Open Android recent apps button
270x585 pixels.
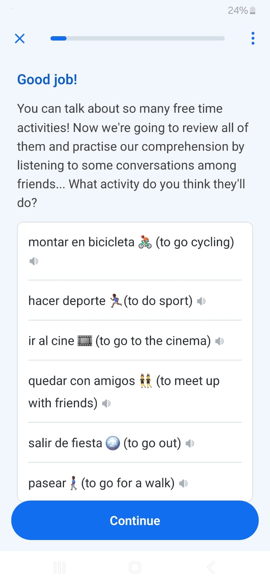[x=59, y=567]
